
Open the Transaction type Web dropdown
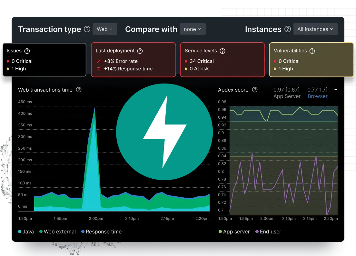point(105,29)
